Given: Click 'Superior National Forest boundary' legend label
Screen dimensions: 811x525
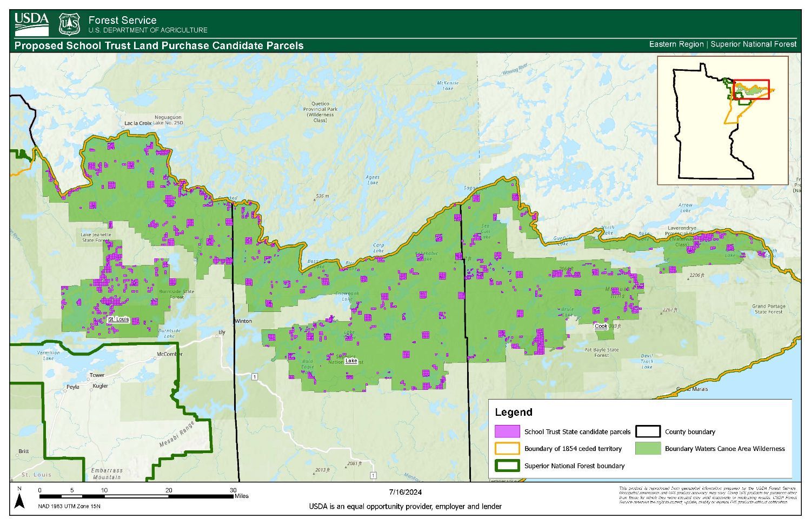Looking at the screenshot, I should (574, 466).
